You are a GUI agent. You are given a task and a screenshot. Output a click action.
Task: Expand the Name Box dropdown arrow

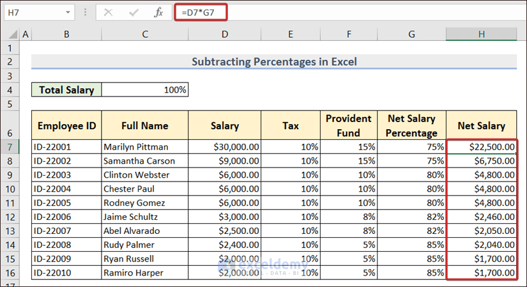(68, 12)
